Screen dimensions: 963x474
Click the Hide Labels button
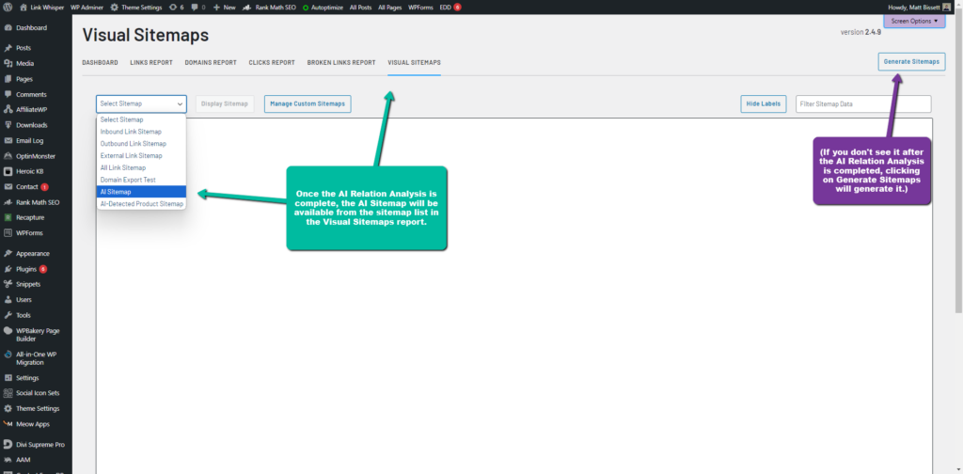tap(764, 103)
